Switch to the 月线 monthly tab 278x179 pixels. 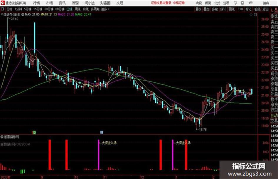86,9
